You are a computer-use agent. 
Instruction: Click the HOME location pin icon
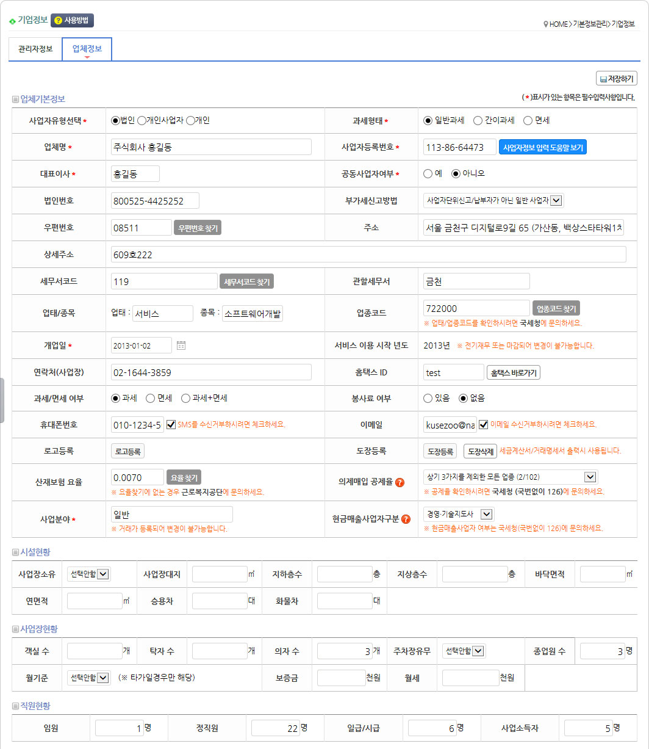(545, 24)
